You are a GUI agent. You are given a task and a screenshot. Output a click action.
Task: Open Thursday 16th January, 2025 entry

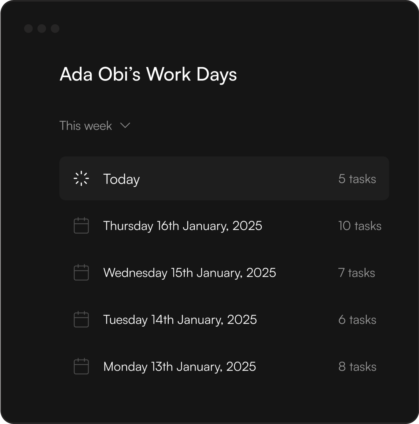[183, 226]
